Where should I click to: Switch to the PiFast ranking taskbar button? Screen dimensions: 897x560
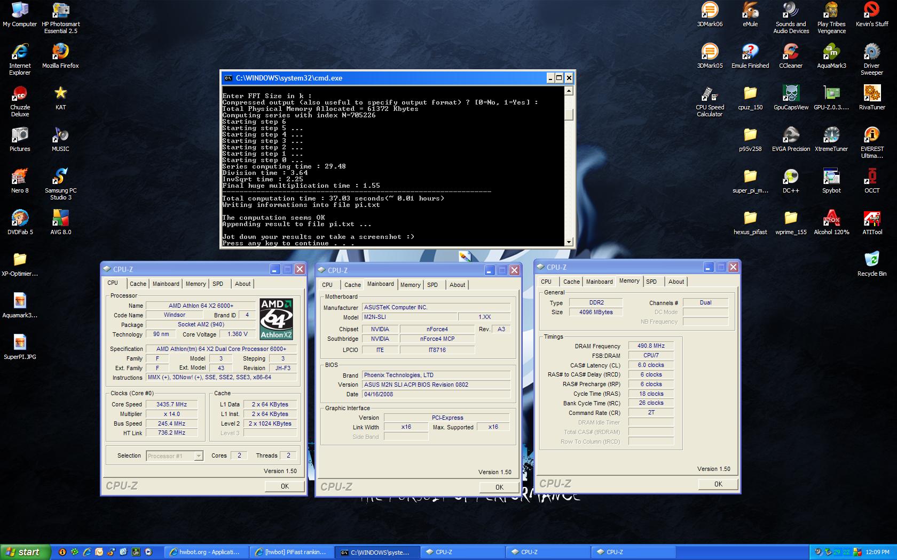tap(292, 552)
